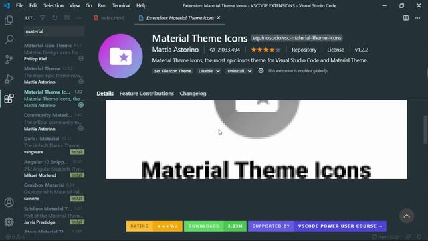Click the scroll to top arrow button
The width and height of the screenshot is (428, 241).
point(407,216)
